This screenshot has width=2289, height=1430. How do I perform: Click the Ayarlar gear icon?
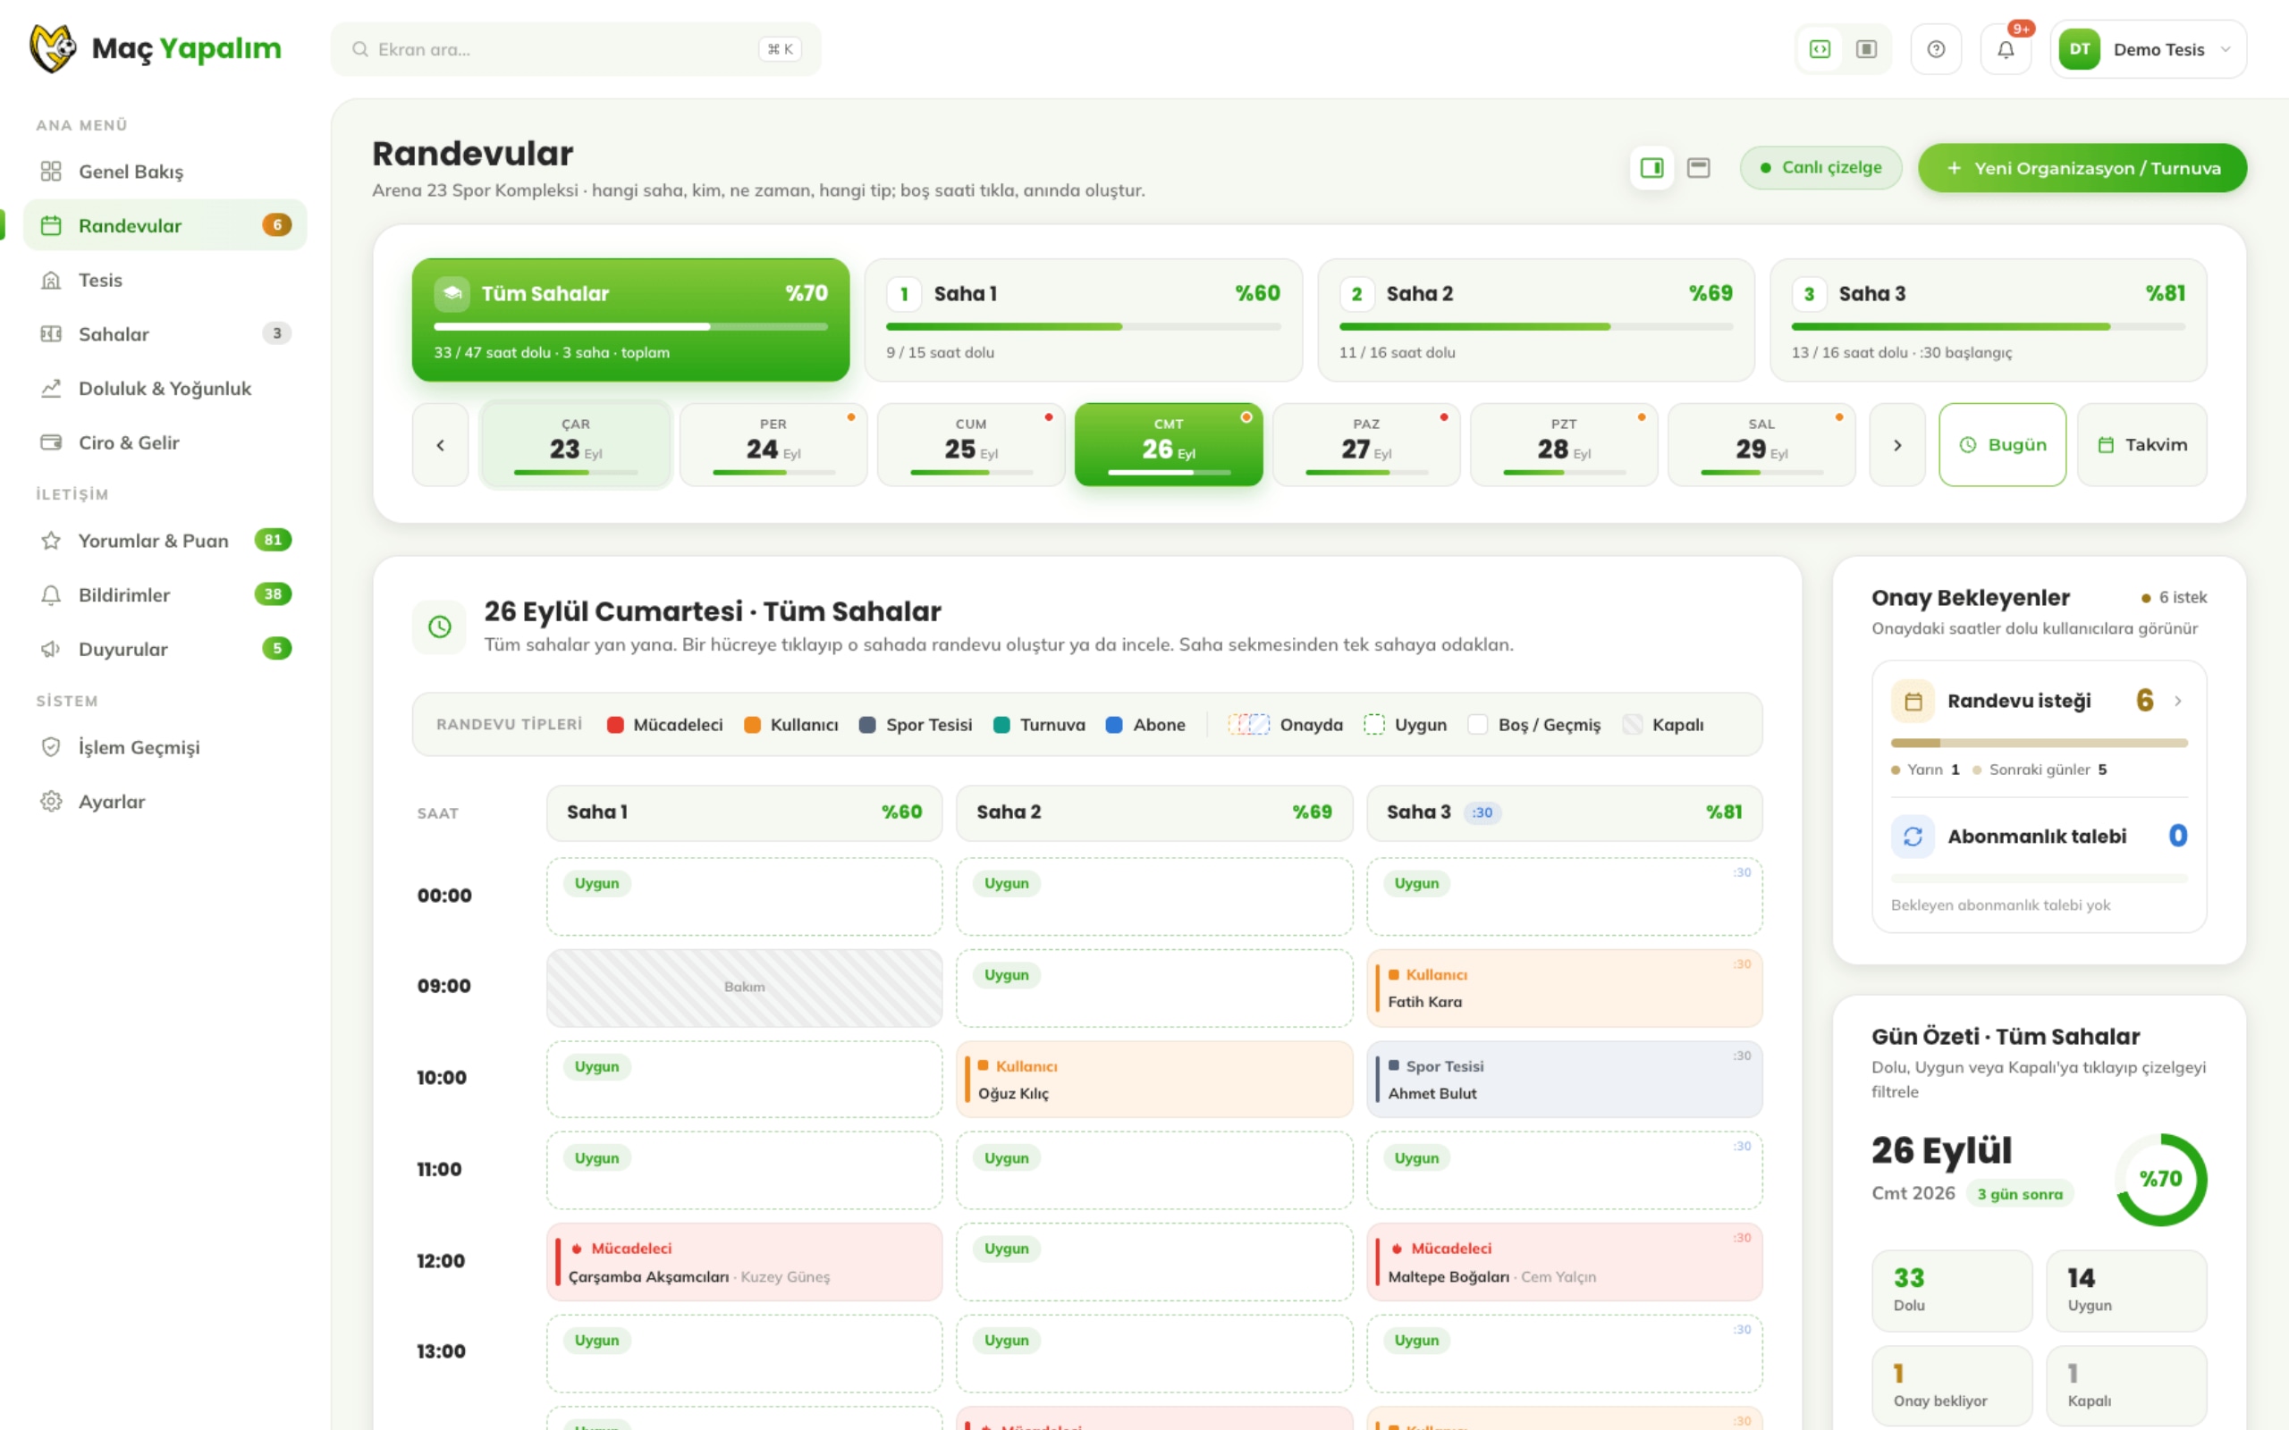[51, 801]
